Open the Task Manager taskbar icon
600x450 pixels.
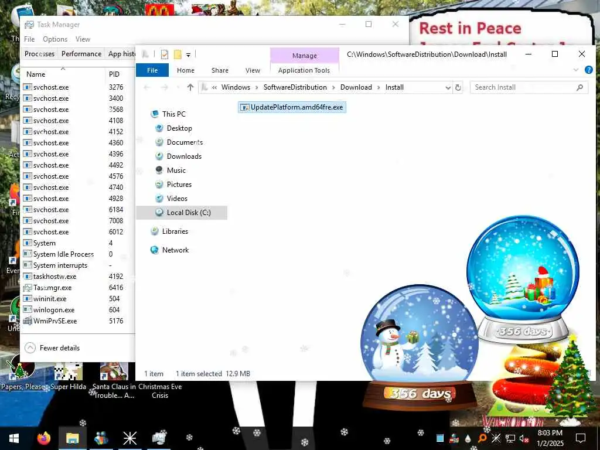tap(158, 438)
